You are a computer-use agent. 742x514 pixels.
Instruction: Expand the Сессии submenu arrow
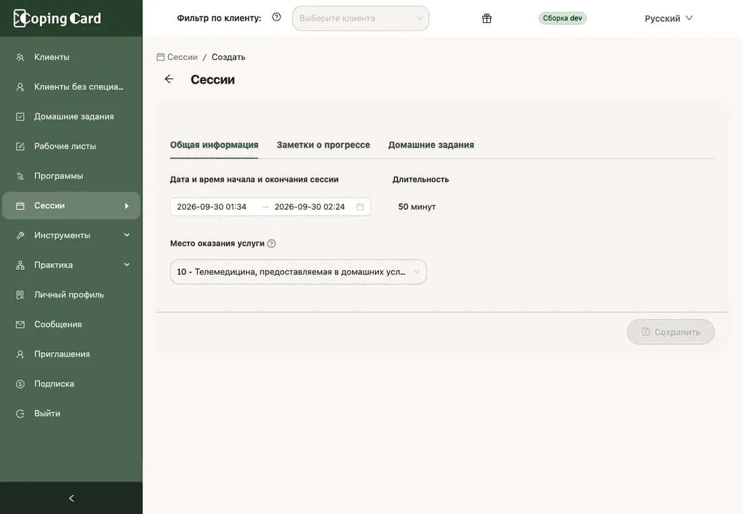[x=126, y=206]
